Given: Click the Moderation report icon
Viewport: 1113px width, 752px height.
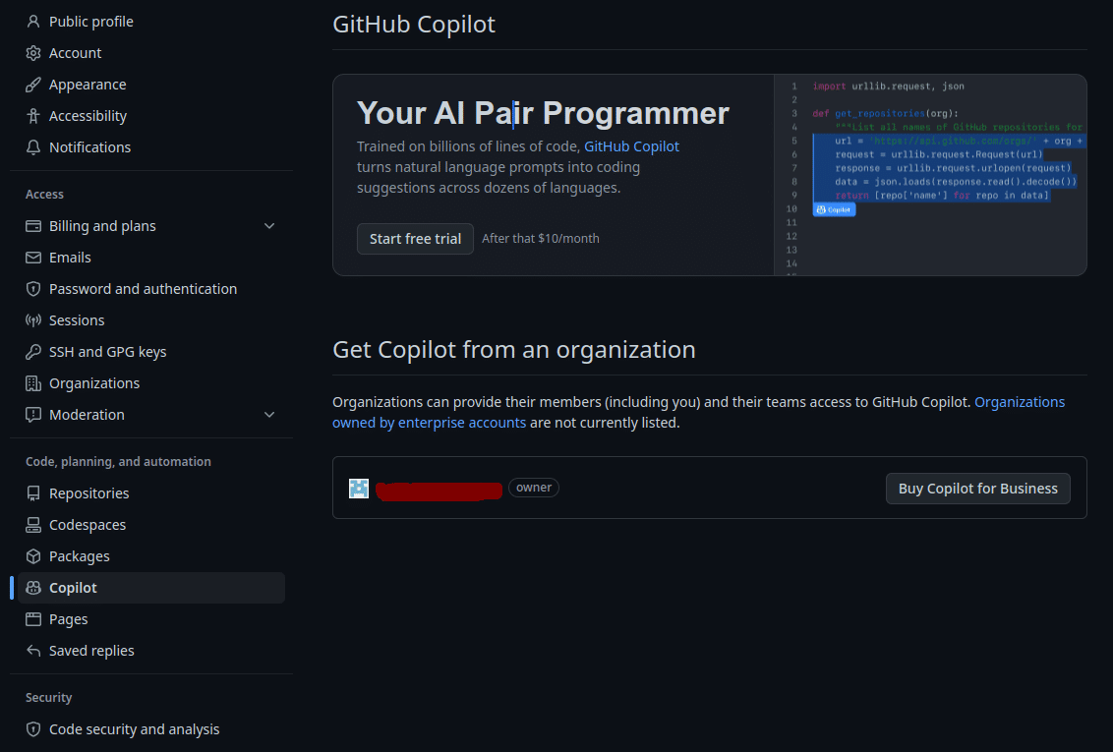Looking at the screenshot, I should click(33, 414).
